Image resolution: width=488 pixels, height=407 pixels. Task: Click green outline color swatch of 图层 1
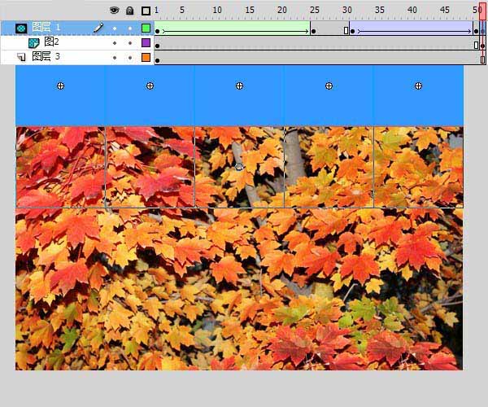pyautogui.click(x=146, y=28)
